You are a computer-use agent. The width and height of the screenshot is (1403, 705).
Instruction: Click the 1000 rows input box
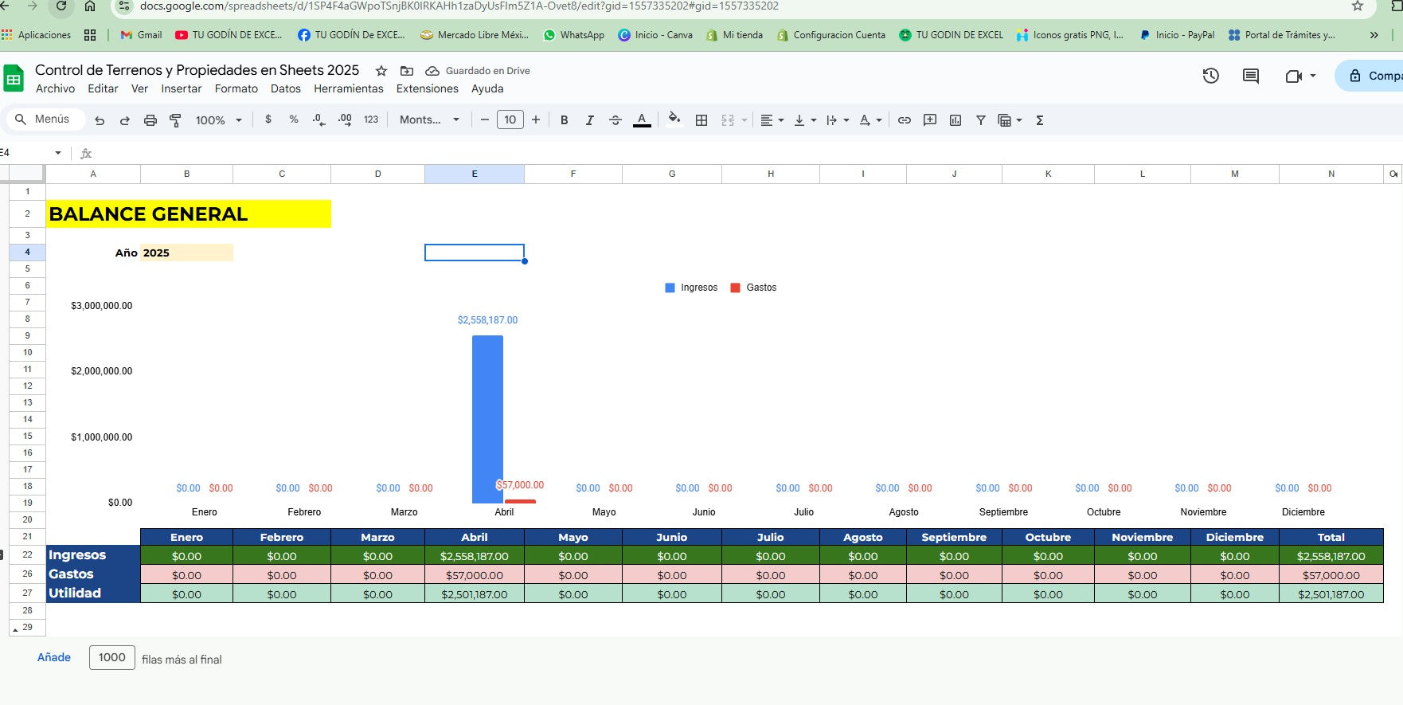pyautogui.click(x=112, y=657)
